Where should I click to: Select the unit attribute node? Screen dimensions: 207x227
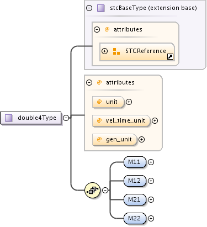click(x=108, y=102)
